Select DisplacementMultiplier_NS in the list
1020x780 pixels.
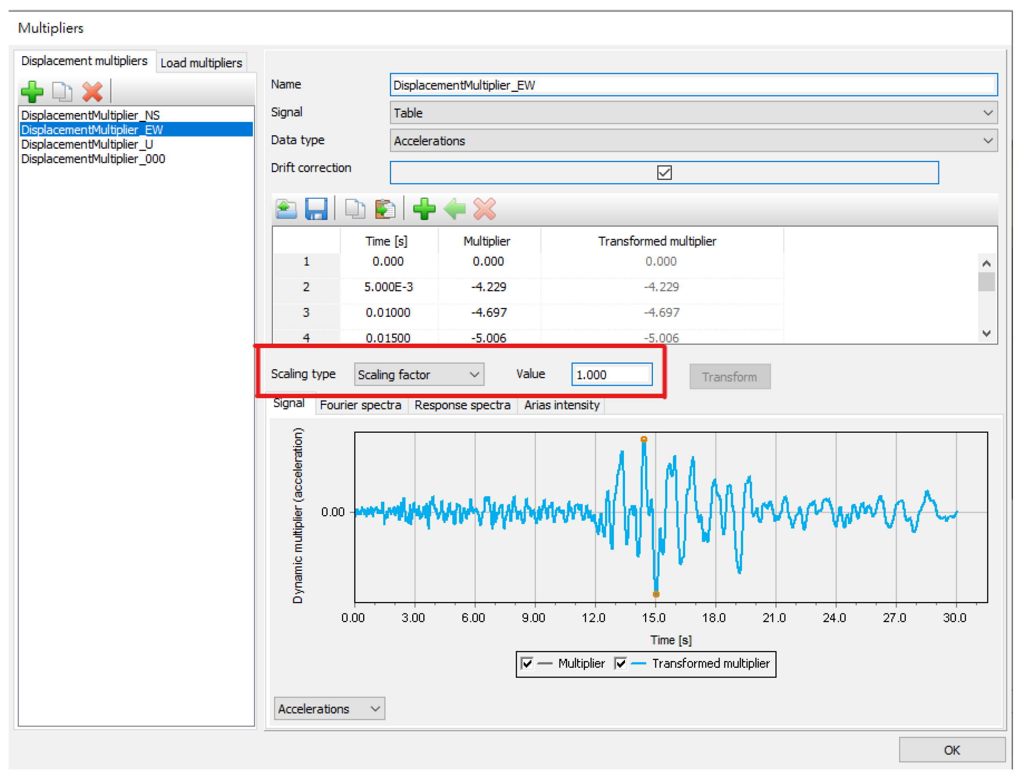pyautogui.click(x=91, y=115)
